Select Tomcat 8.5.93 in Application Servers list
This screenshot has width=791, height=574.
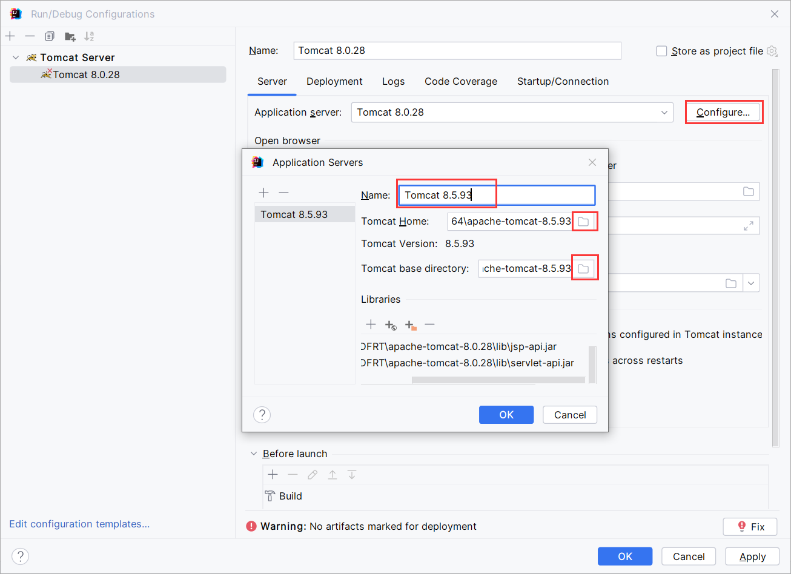tap(305, 214)
